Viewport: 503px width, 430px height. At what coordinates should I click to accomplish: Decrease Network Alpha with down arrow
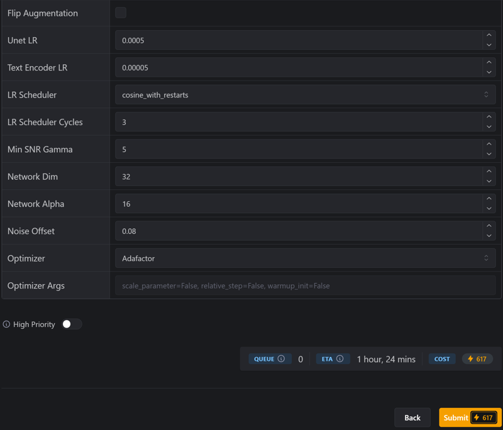coord(489,209)
